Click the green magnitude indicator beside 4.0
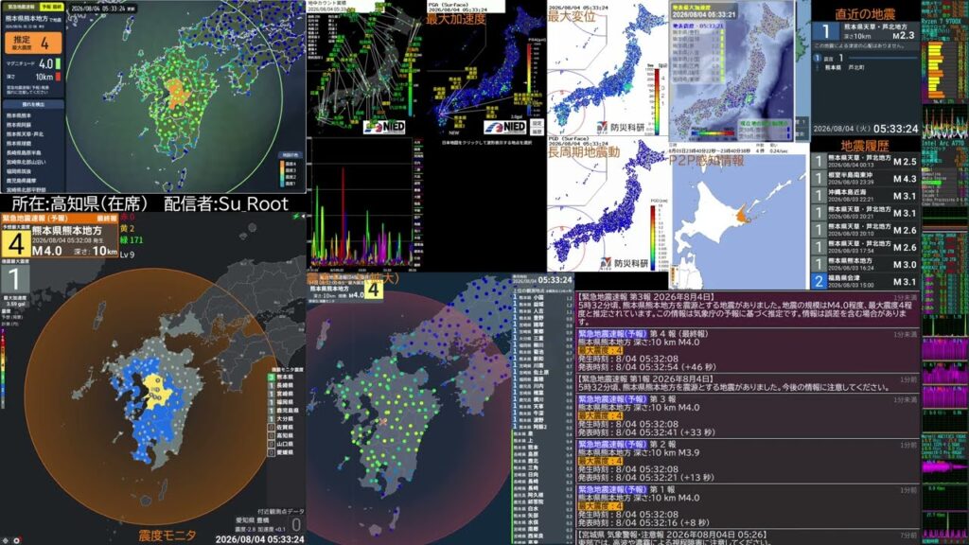The image size is (969, 545). coord(58,63)
